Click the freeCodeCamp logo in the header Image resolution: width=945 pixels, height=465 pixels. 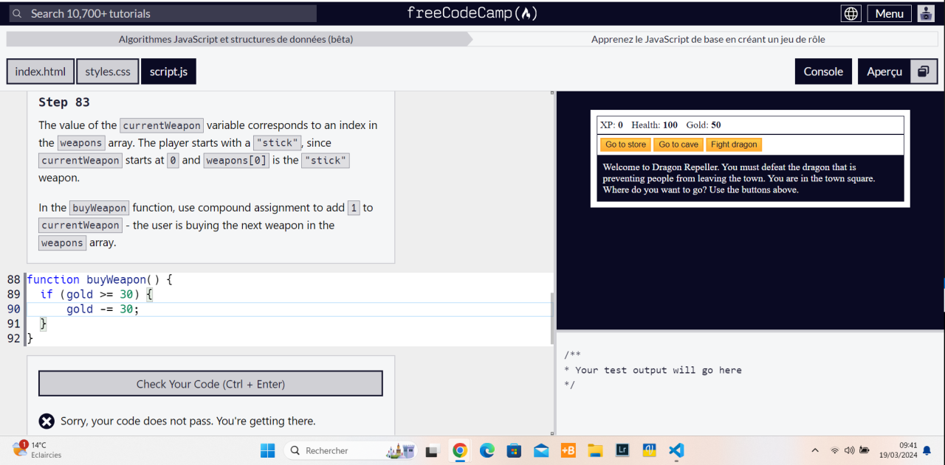(472, 13)
